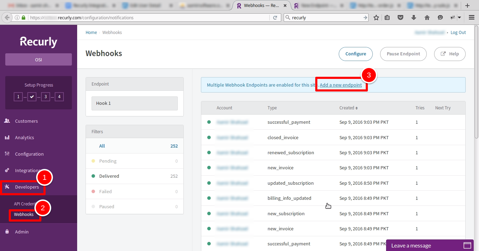Click the Integrations gears icon

(x=7, y=170)
